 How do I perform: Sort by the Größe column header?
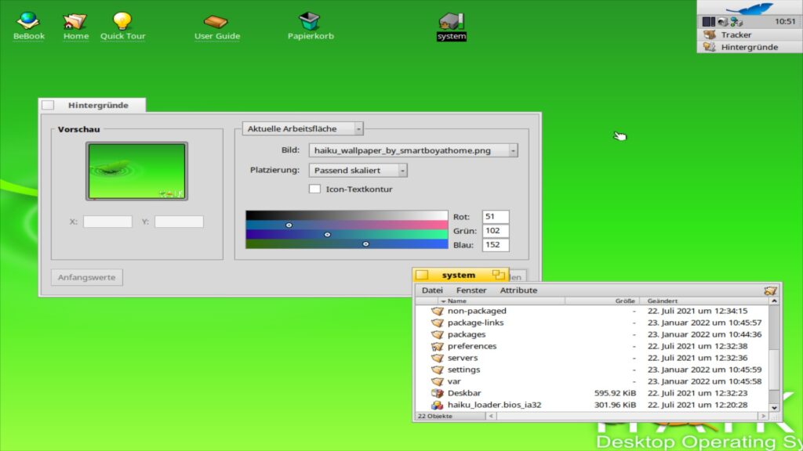[x=603, y=301]
